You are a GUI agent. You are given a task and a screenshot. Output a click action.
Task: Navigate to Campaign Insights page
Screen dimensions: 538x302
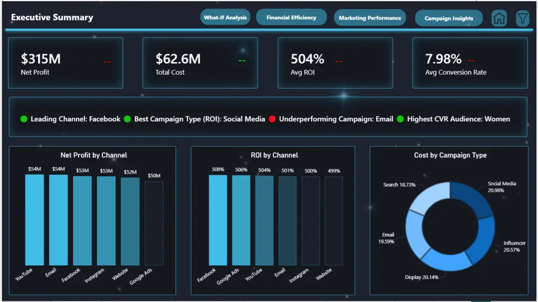coord(449,18)
